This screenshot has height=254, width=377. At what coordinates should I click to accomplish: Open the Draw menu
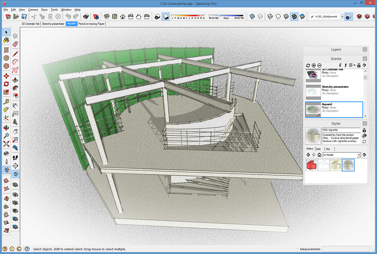(44, 10)
